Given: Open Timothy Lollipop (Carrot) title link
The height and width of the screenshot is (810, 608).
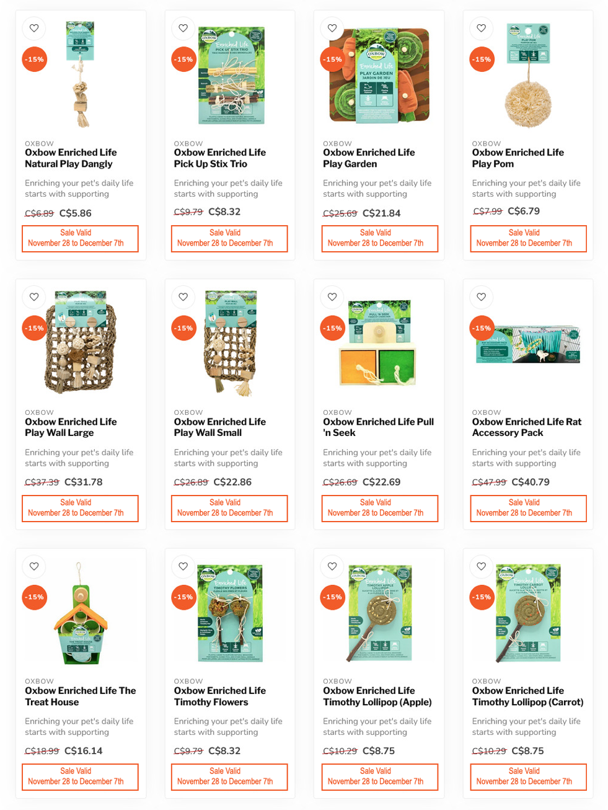Looking at the screenshot, I should pyautogui.click(x=527, y=697).
